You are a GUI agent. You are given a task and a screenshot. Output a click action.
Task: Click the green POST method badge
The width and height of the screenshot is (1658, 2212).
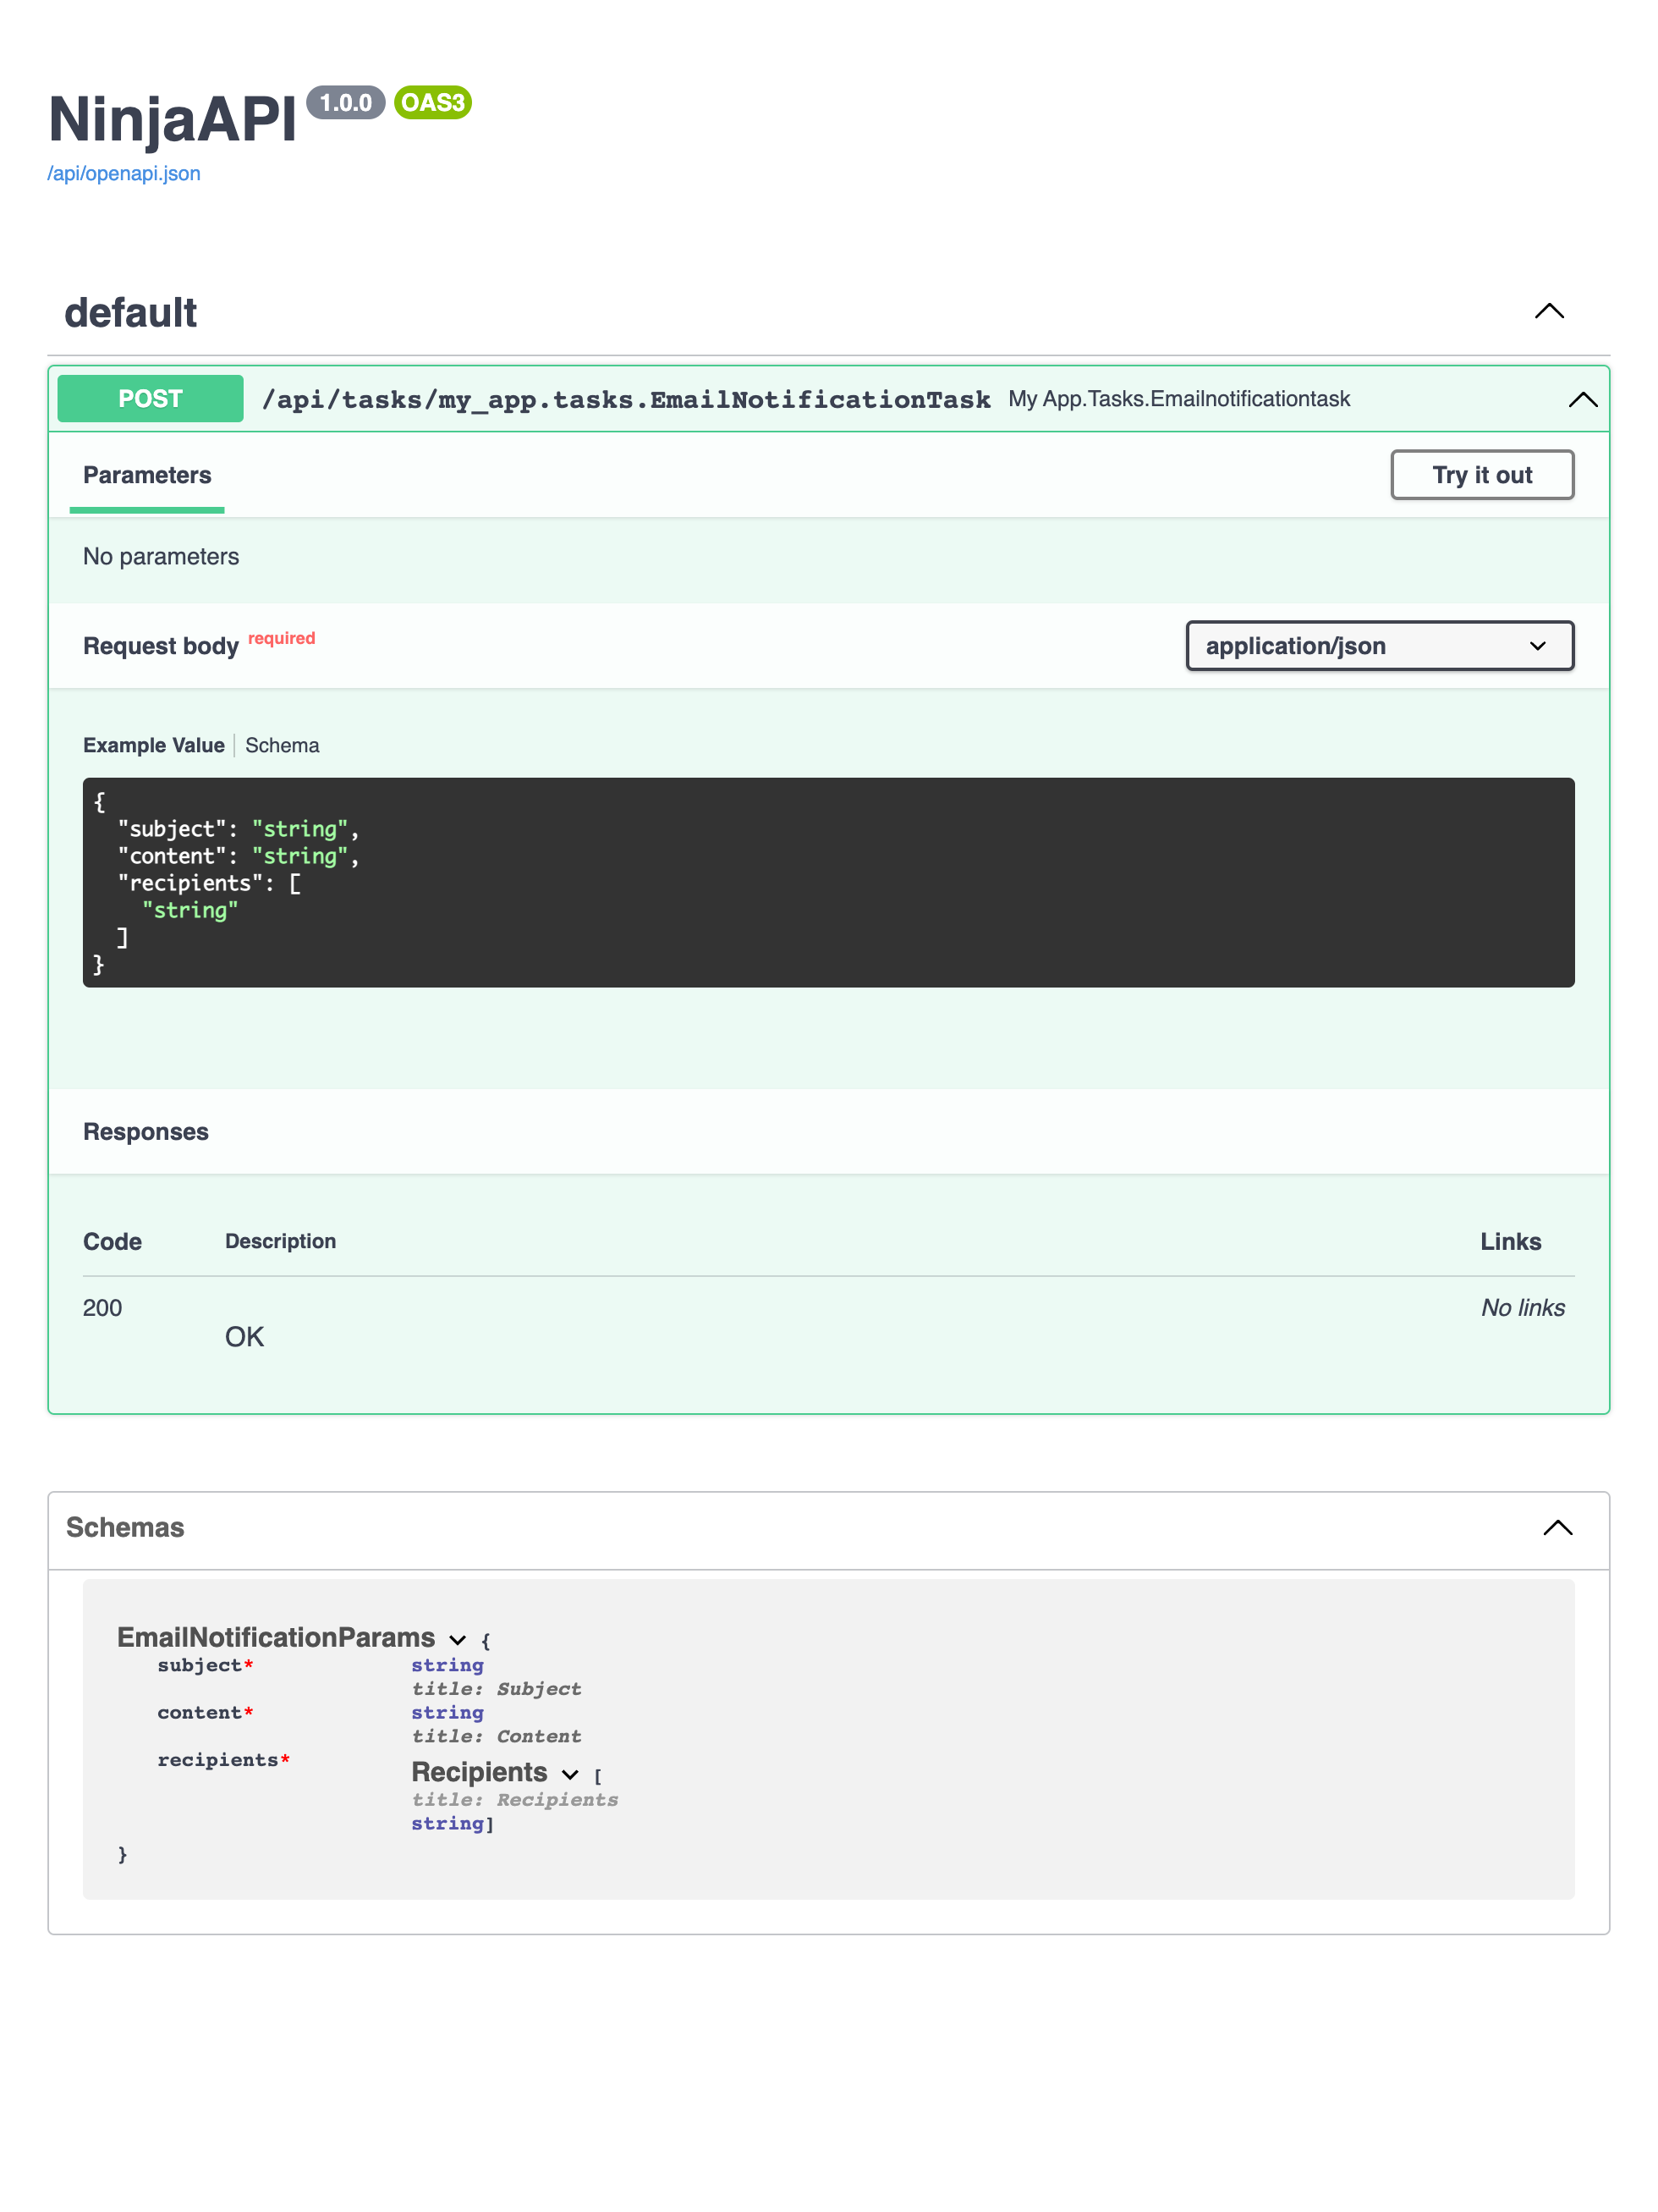[150, 398]
